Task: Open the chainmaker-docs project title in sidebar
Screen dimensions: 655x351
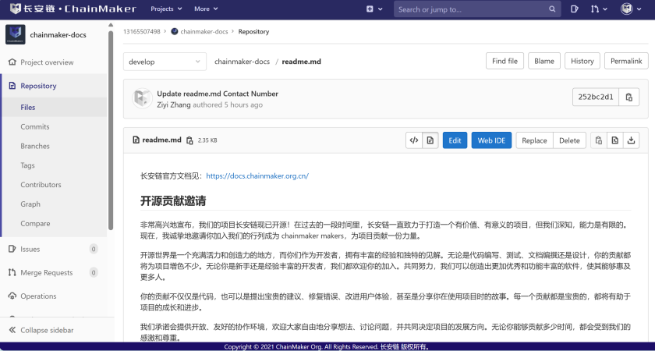Action: pyautogui.click(x=58, y=34)
